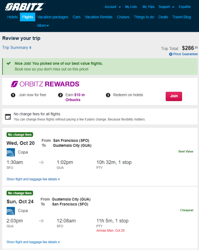Switch to the Hotels tab
The height and width of the screenshot is (250, 199).
(x=12, y=17)
